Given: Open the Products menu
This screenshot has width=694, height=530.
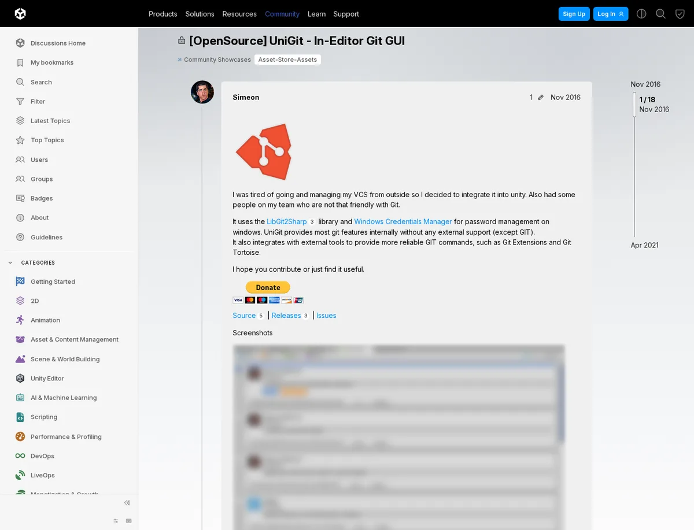Looking at the screenshot, I should (163, 14).
